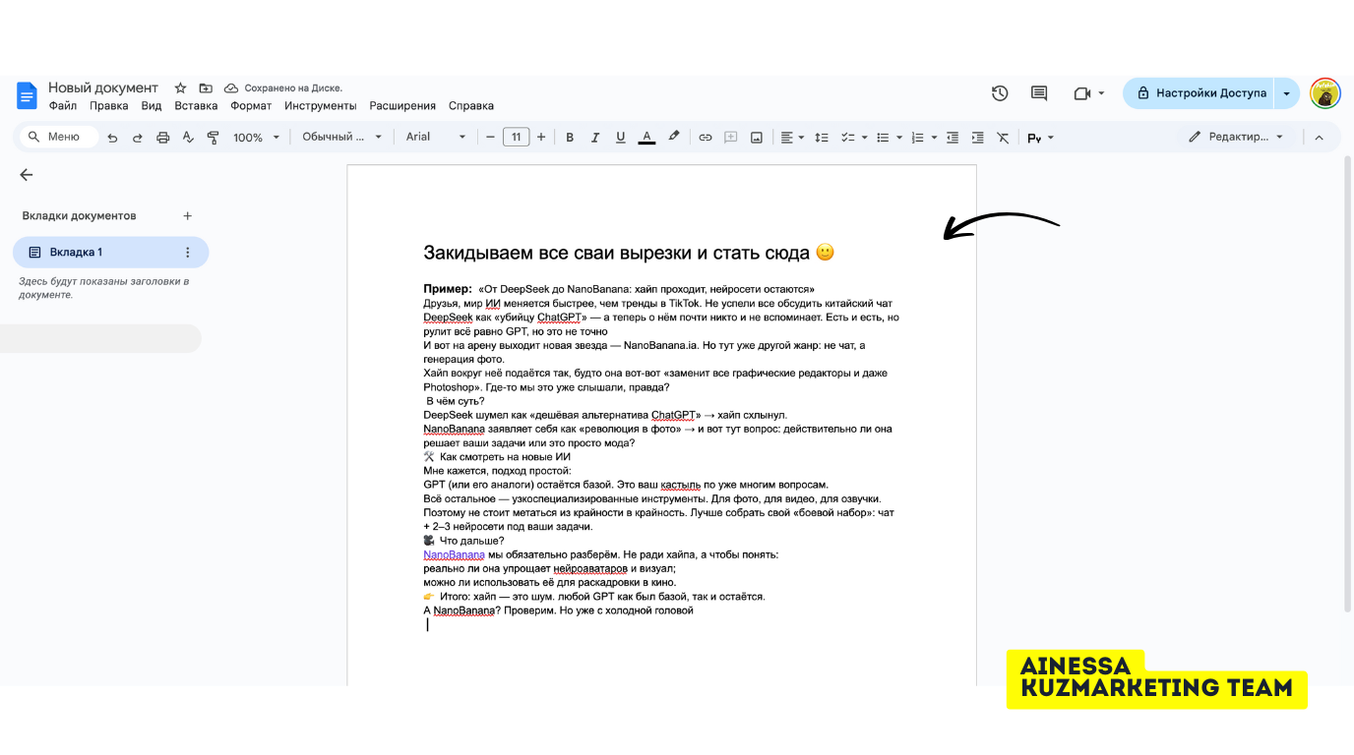Move the document to a folder
This screenshot has height=755, width=1354.
pyautogui.click(x=206, y=88)
